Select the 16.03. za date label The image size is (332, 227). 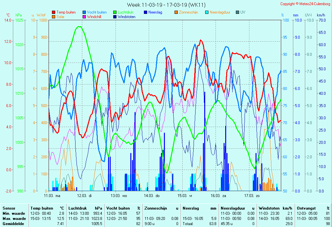click(218, 195)
